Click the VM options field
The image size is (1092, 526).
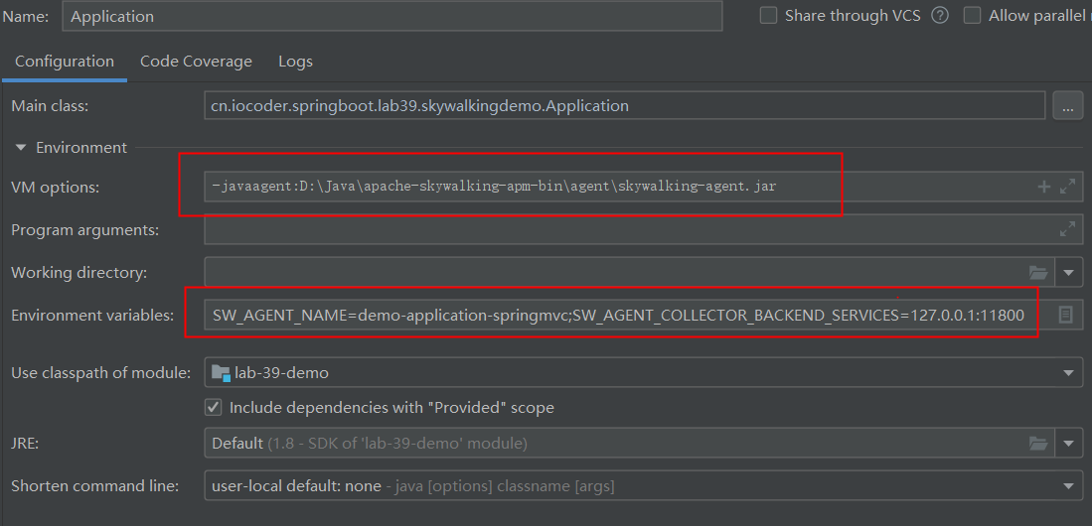pos(644,187)
